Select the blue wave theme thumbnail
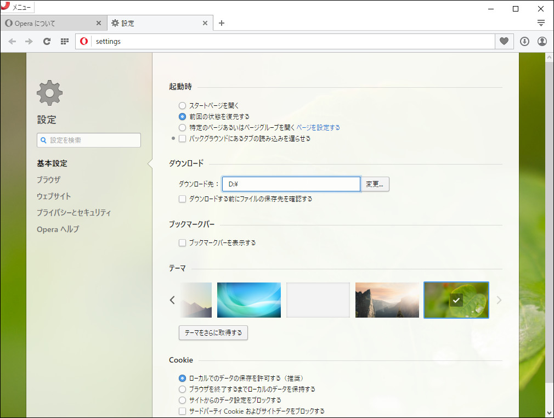554x418 pixels. (x=248, y=300)
